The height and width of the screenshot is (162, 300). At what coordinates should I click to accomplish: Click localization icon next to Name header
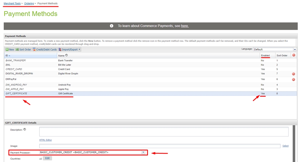click(66, 55)
